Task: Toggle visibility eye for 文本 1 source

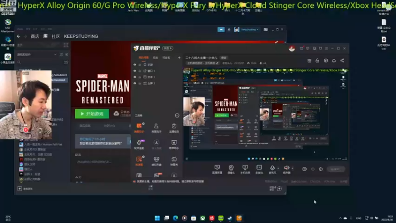Action: point(135,77)
